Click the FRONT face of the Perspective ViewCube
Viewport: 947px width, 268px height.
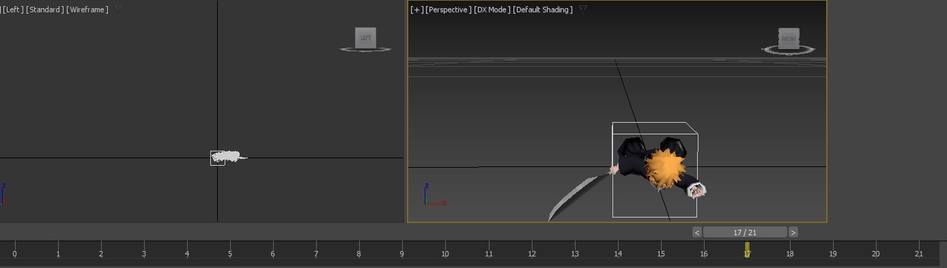pyautogui.click(x=789, y=38)
